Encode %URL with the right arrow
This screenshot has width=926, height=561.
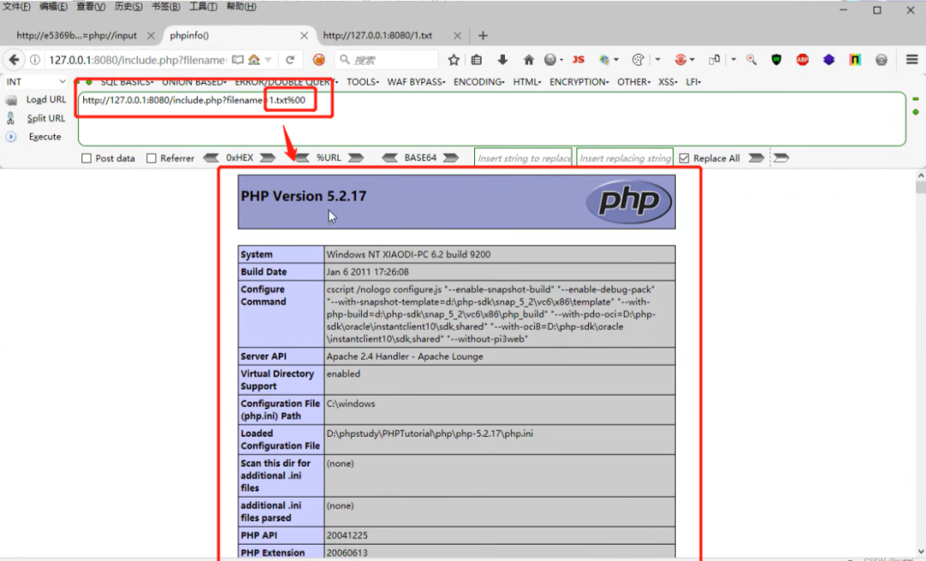click(356, 158)
